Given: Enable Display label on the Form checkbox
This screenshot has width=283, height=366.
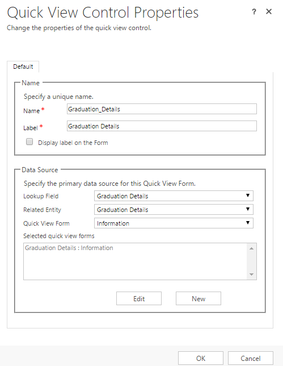Looking at the screenshot, I should [29, 142].
